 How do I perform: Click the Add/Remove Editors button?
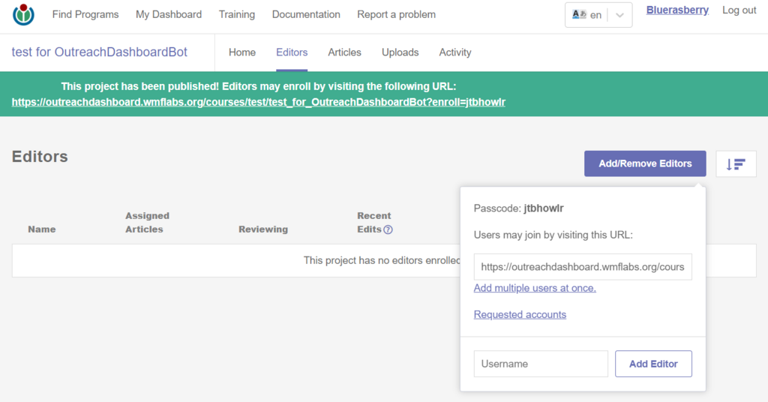645,163
